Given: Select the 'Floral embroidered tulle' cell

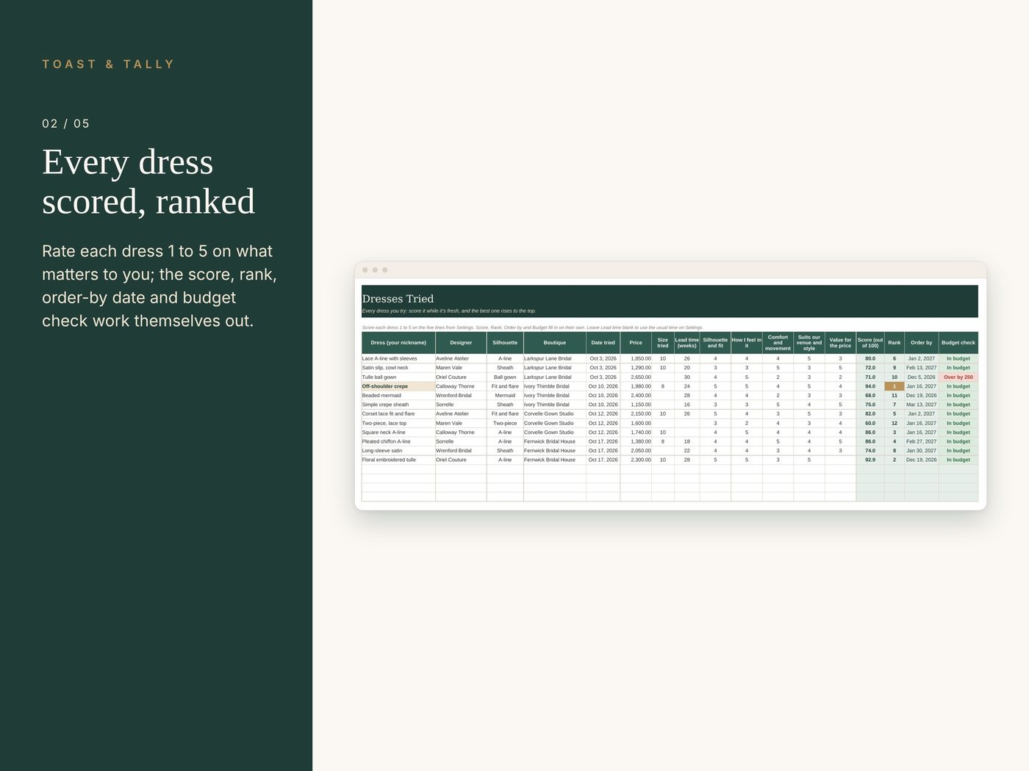Looking at the screenshot, I should coord(398,460).
